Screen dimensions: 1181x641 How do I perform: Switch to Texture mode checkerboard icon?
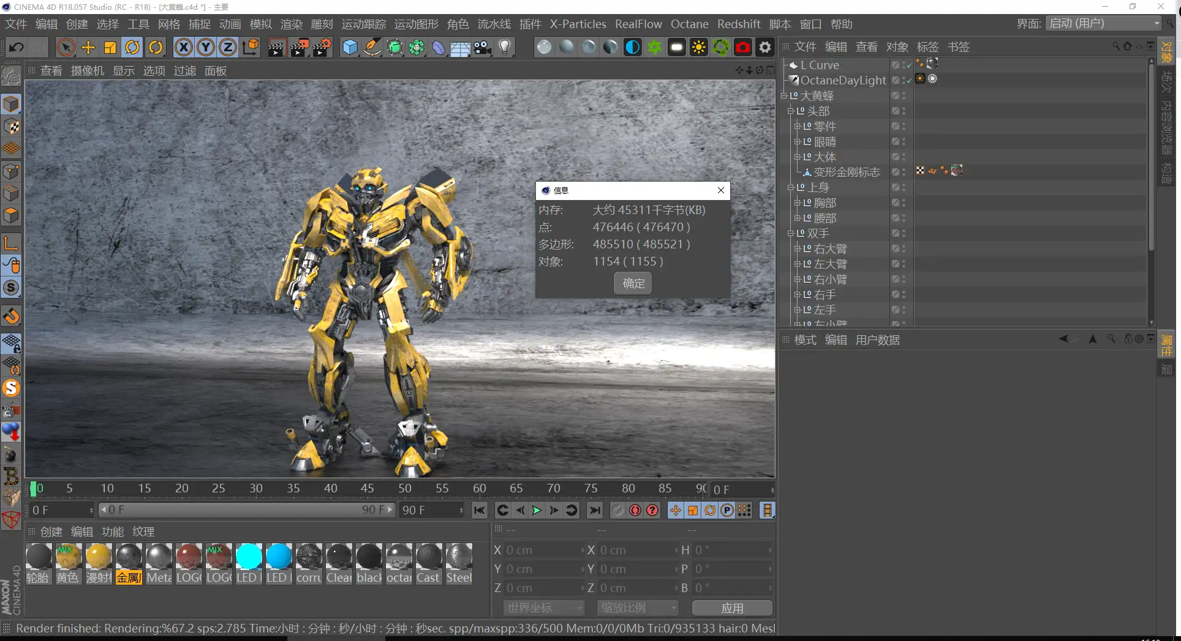(11, 127)
